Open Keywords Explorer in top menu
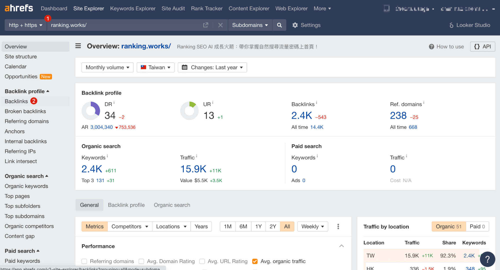This screenshot has height=270, width=500. (x=133, y=9)
